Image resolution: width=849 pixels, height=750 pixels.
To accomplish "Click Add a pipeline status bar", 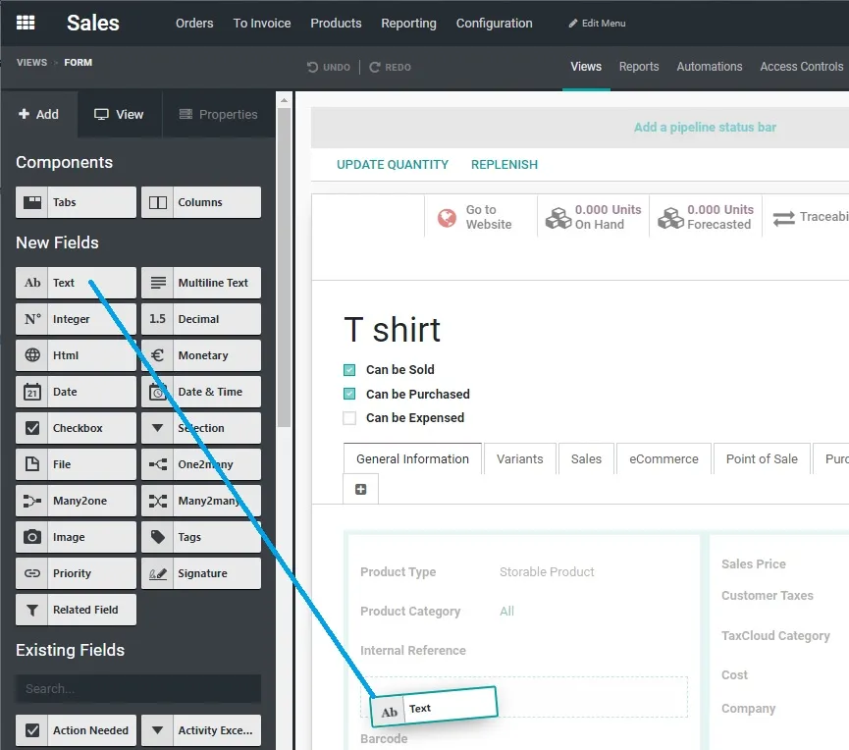I will point(705,128).
